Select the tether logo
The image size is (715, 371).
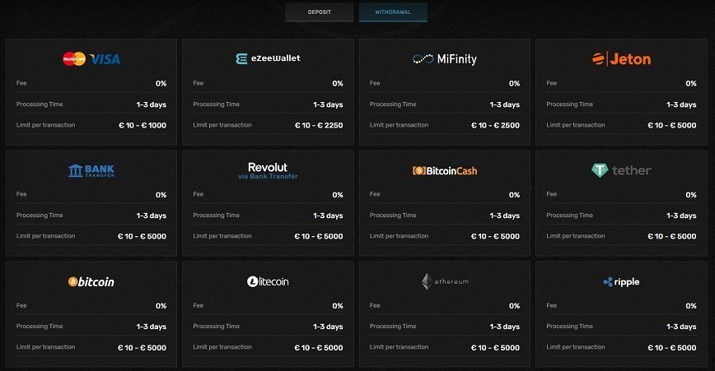point(621,170)
